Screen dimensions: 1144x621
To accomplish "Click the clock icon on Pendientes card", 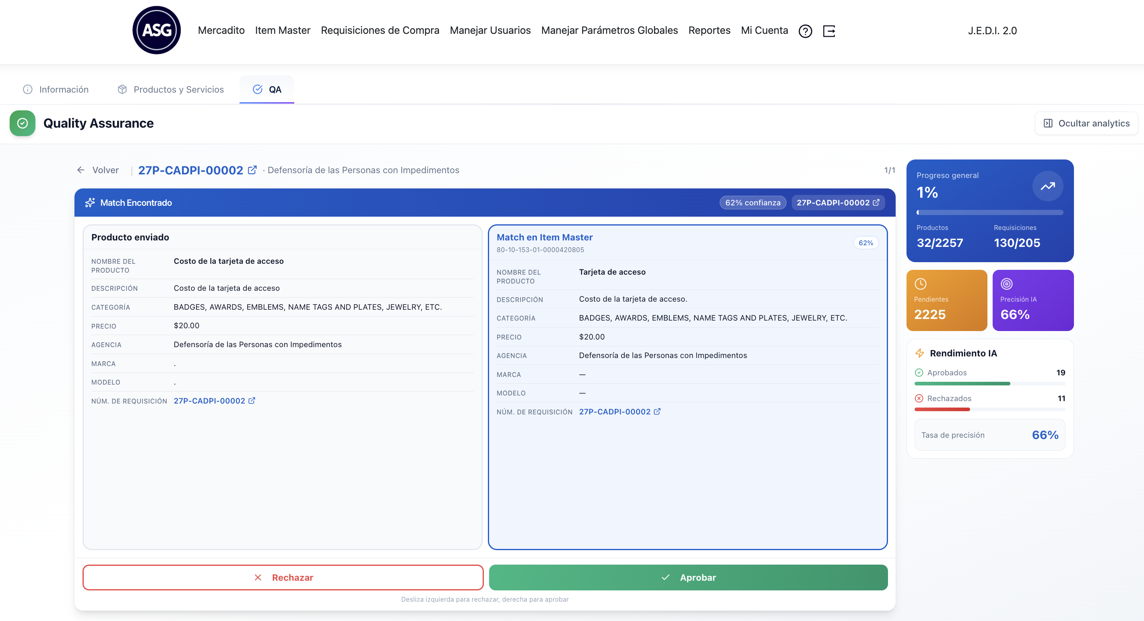I will [x=920, y=284].
